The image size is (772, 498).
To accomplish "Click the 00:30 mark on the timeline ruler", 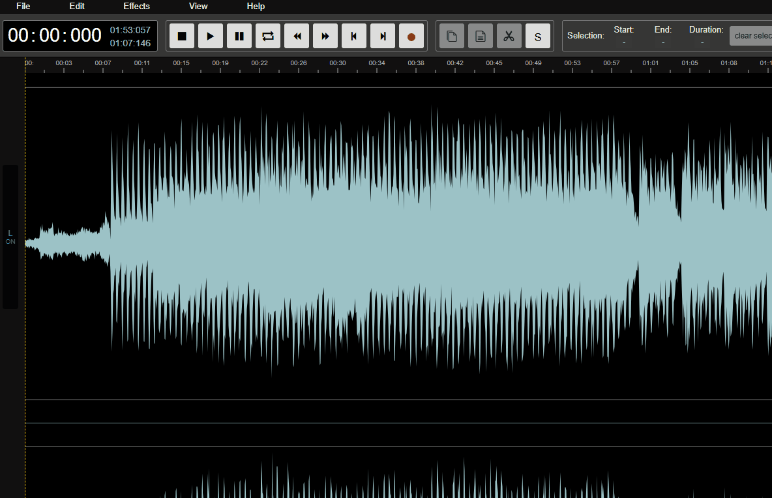I will pos(338,65).
